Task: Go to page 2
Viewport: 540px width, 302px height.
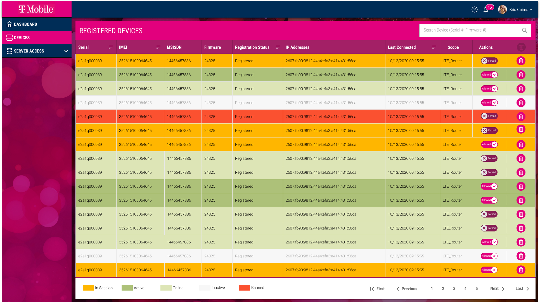Action: pos(443,289)
